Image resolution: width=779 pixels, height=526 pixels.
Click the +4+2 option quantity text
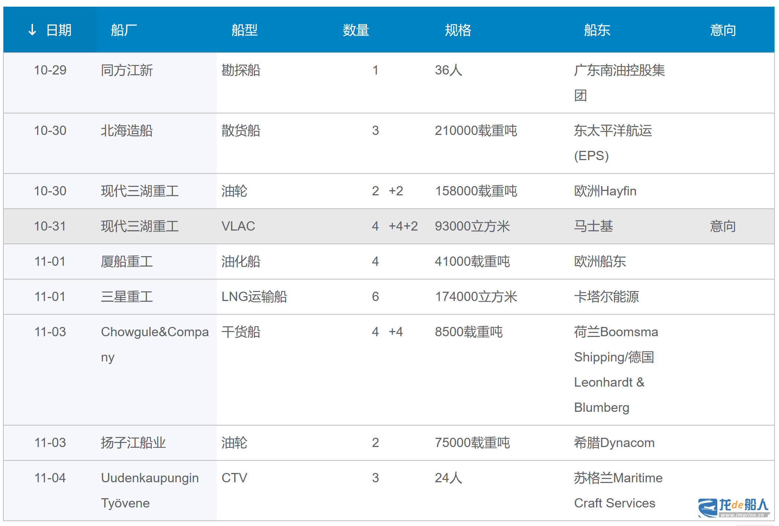(403, 226)
